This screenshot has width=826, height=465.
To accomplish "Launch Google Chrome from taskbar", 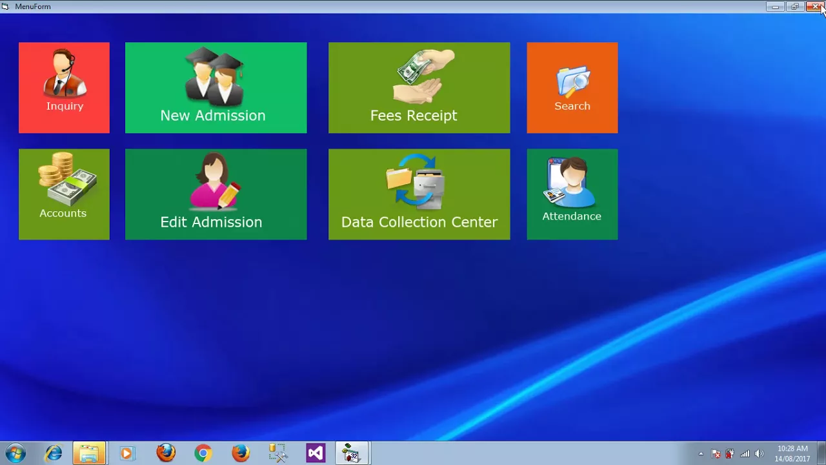I will click(203, 453).
